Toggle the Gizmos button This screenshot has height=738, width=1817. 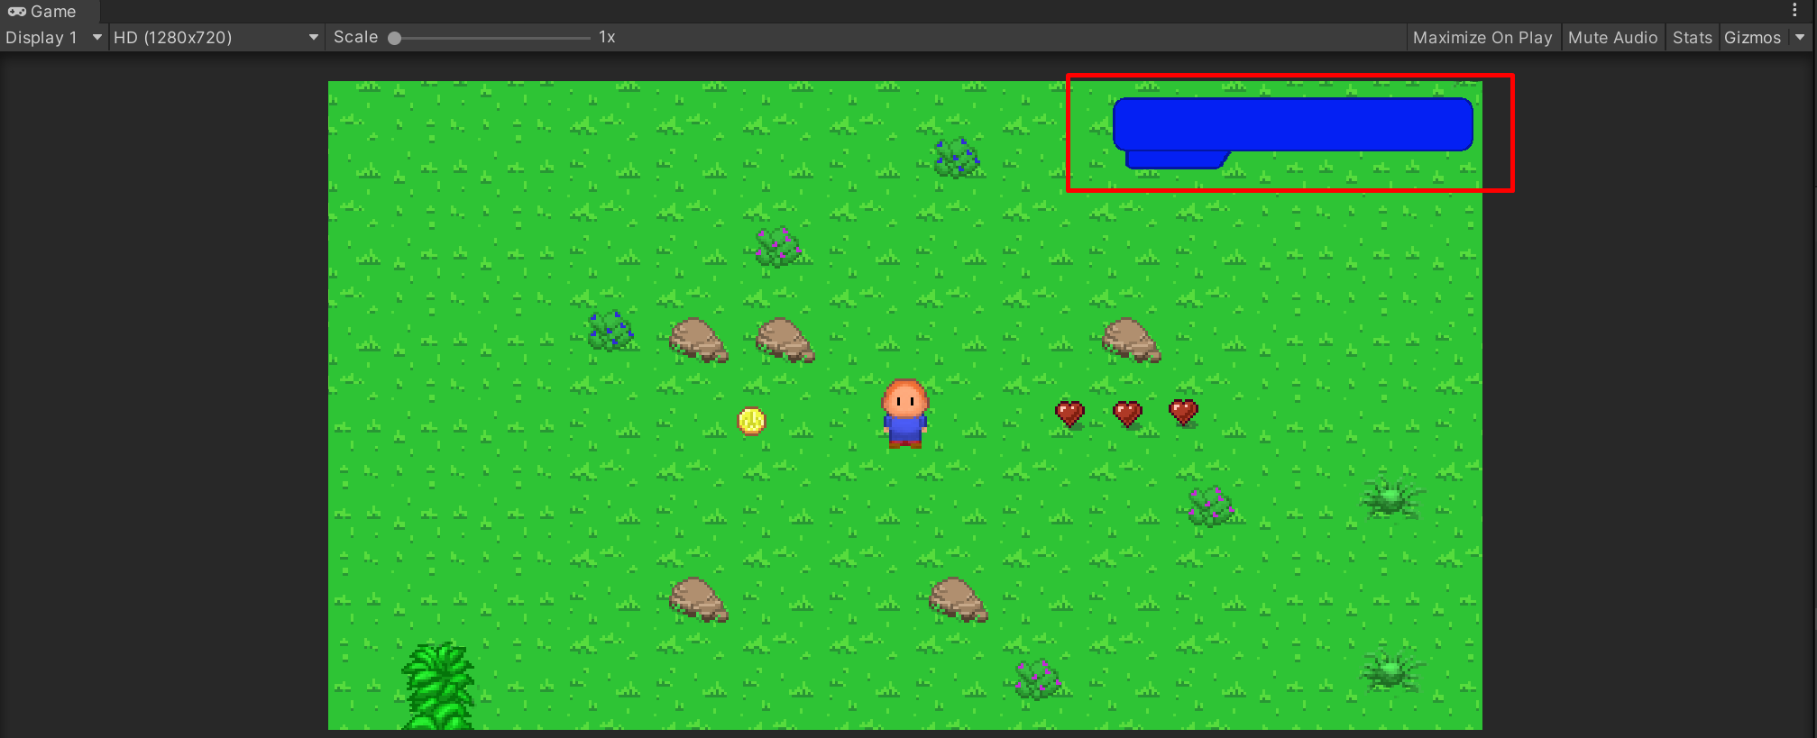click(1752, 38)
